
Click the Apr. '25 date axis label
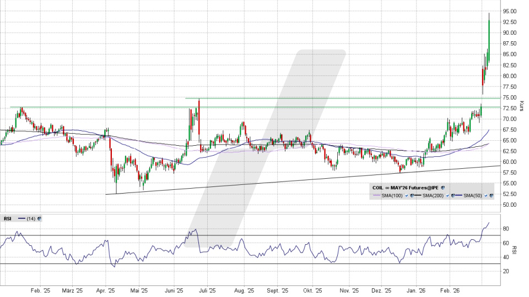106,290
